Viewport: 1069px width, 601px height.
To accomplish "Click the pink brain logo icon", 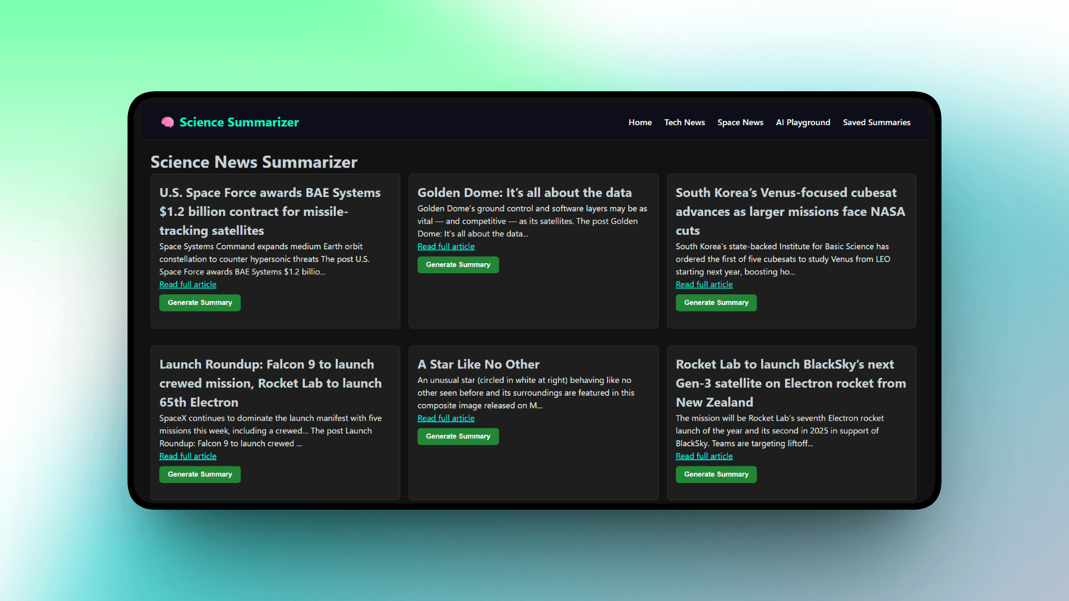I will [167, 122].
